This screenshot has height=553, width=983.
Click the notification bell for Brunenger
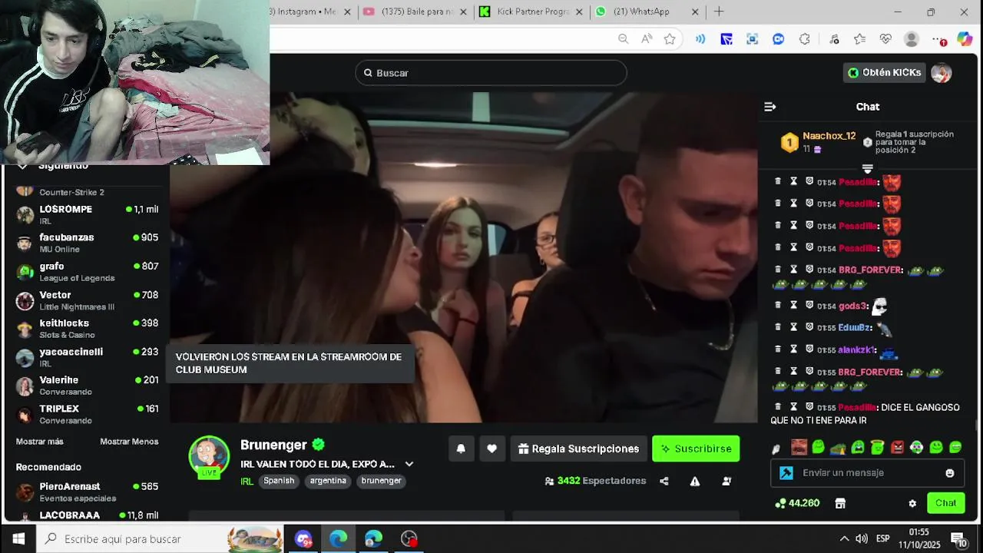click(461, 449)
